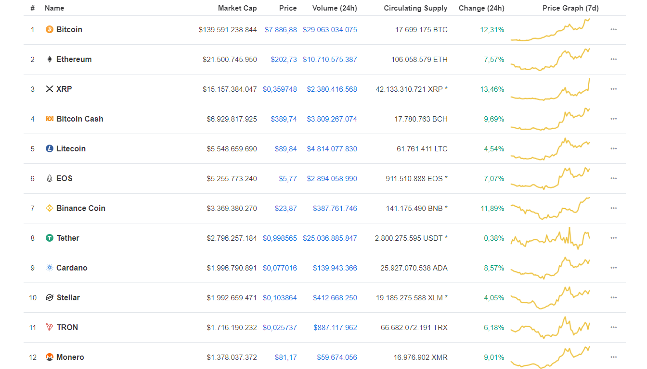Open the Tether 7d price graph

[550, 238]
